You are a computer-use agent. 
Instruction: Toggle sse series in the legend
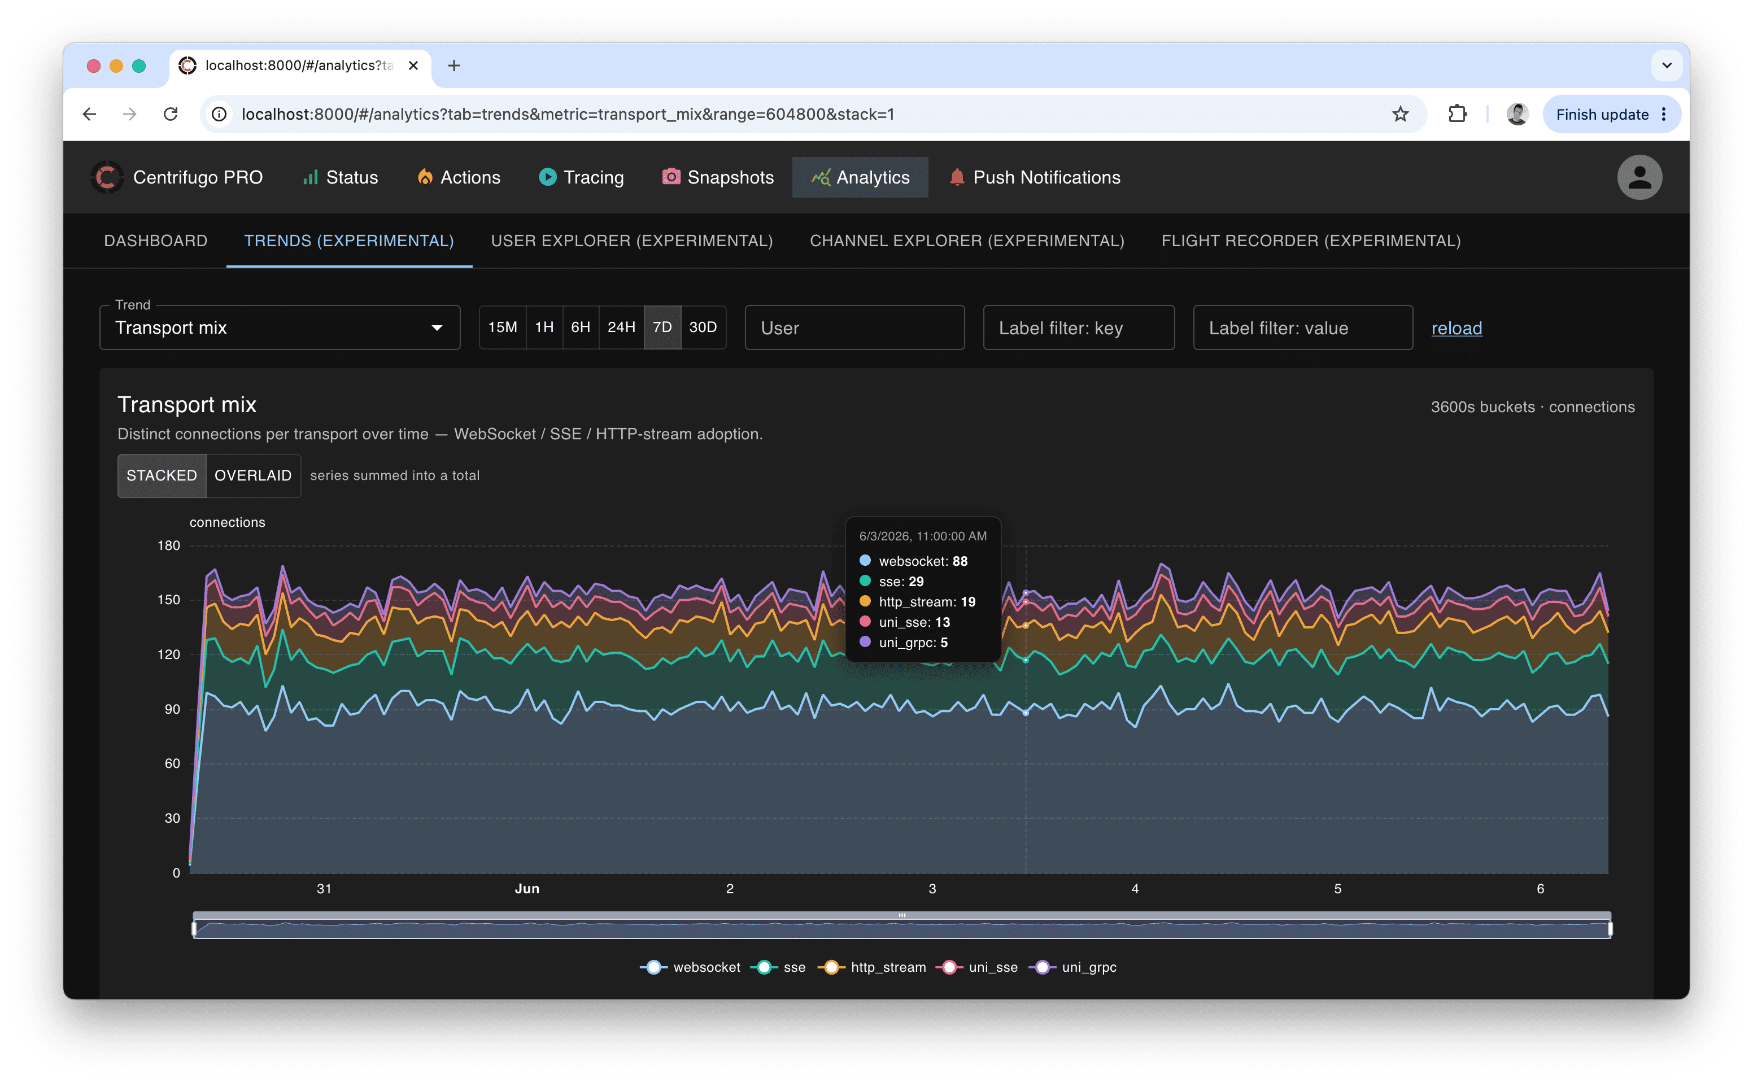point(778,967)
